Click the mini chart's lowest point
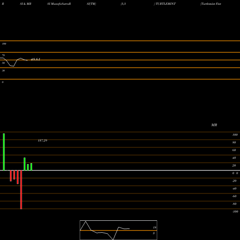 coord(113,239)
